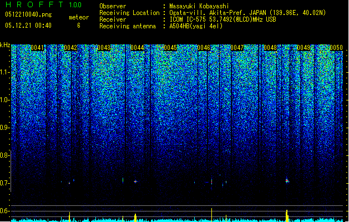Click the A504HB(yagi 4el) antenna text
The height and width of the screenshot is (222, 349).
[196, 26]
